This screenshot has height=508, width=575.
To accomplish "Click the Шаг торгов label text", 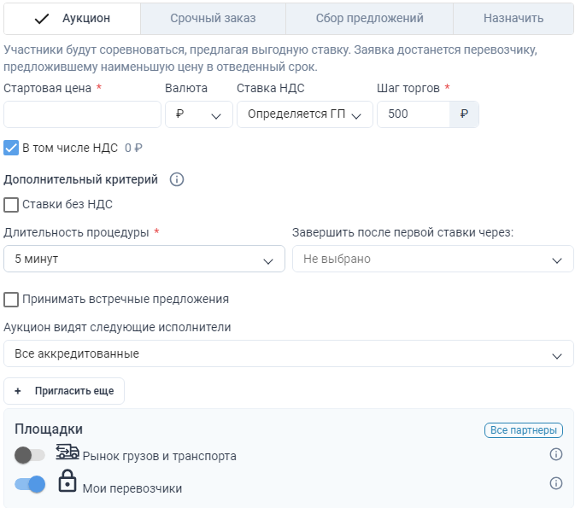I will [x=408, y=88].
